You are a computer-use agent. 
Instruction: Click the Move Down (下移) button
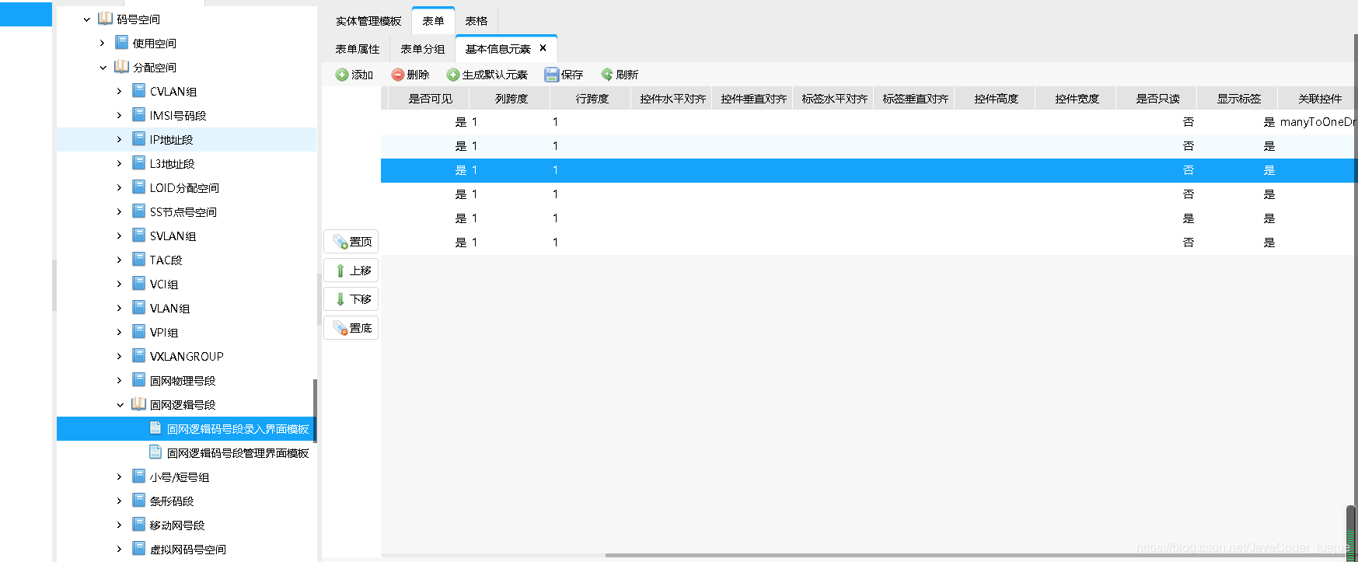351,299
